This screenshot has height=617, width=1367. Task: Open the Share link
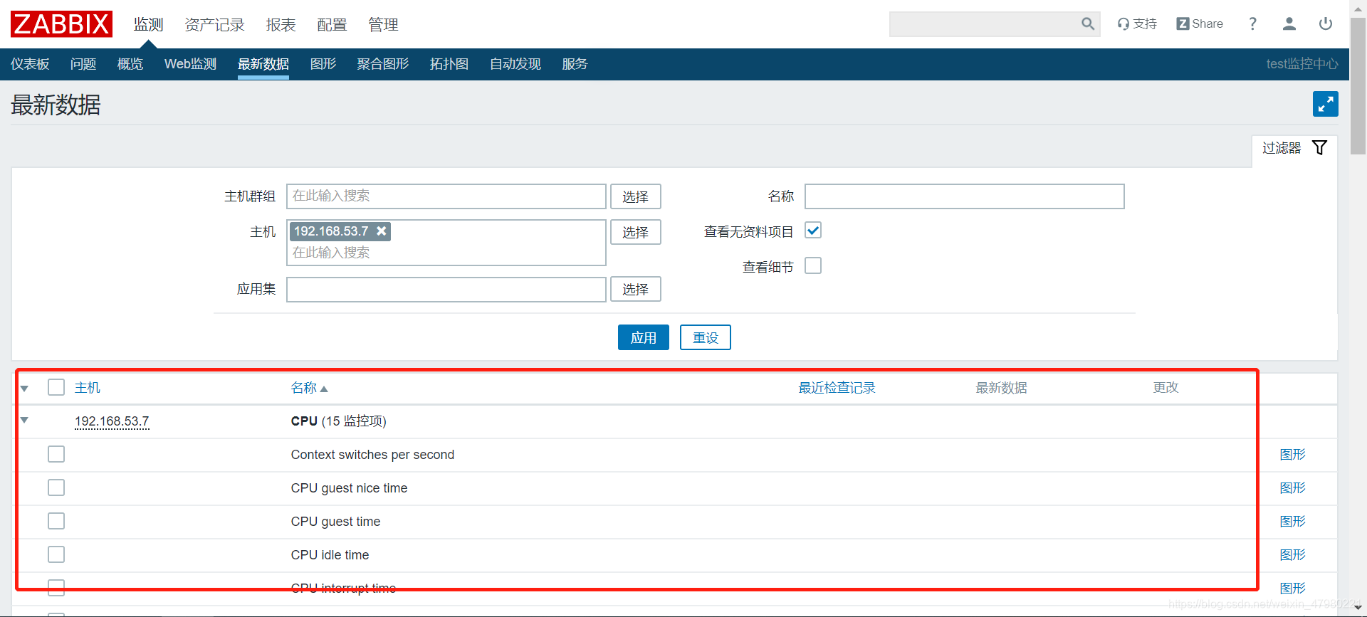1200,24
